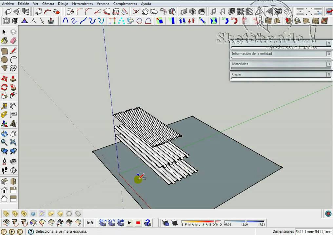Pick the Zoom magnifier tool
The height and width of the screenshot is (235, 333).
click(4, 142)
